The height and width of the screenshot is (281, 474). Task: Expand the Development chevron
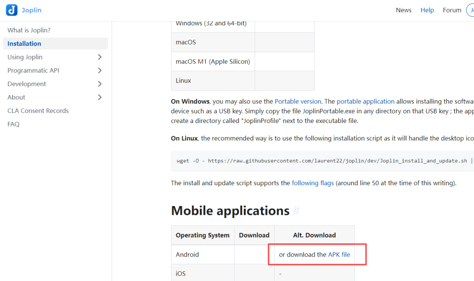click(x=100, y=84)
